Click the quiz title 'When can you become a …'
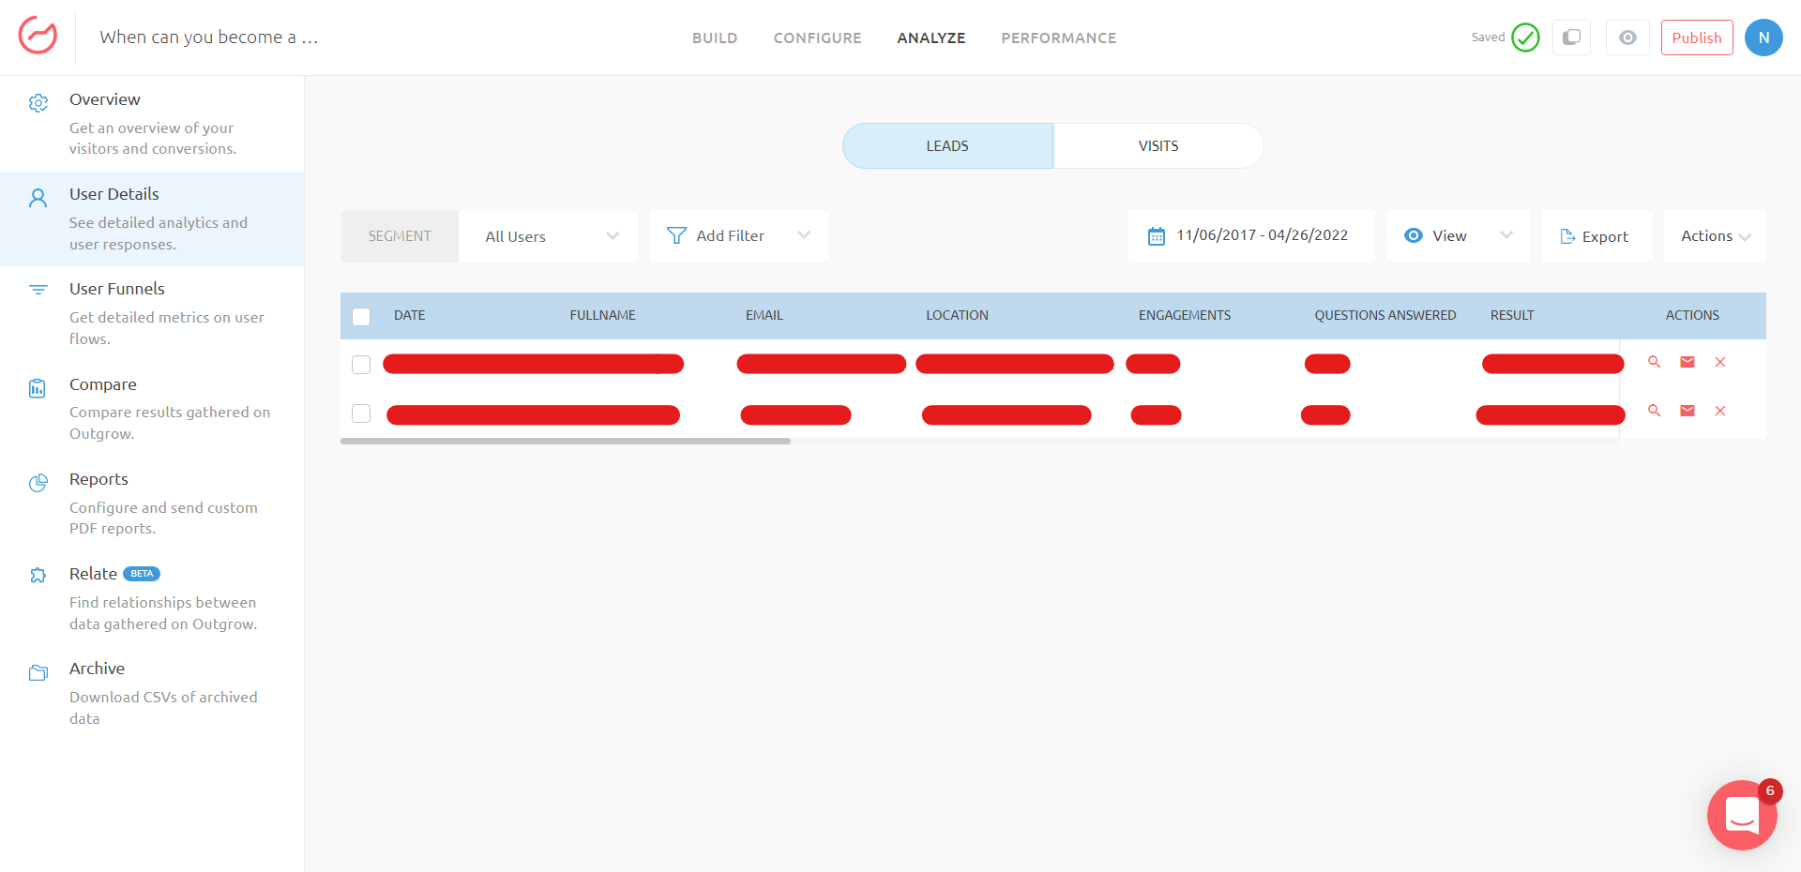 tap(209, 38)
